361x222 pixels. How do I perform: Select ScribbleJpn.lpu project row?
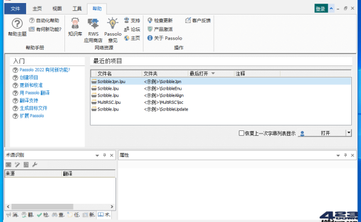pos(221,81)
